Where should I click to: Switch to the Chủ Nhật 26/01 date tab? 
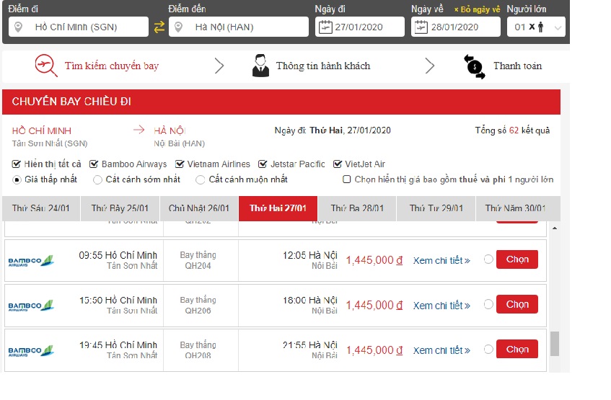click(x=198, y=208)
